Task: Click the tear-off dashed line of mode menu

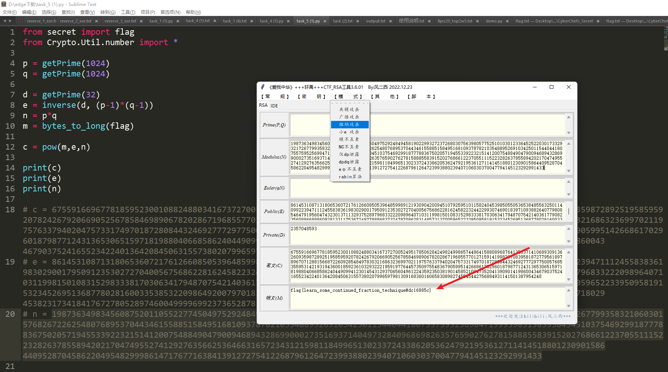Action: pyautogui.click(x=350, y=103)
